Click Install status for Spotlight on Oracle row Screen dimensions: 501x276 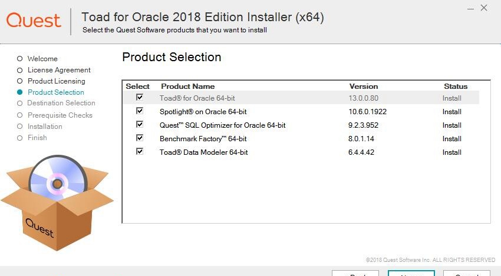(452, 112)
